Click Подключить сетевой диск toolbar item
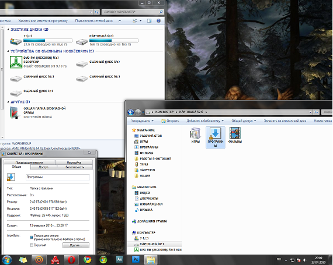Image resolution: width=333 pixels, height=265 pixels. click(x=94, y=21)
